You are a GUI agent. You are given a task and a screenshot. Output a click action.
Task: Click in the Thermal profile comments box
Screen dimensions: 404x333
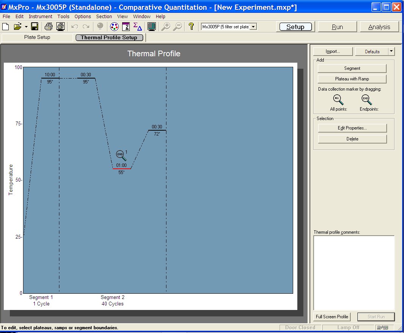354,272
